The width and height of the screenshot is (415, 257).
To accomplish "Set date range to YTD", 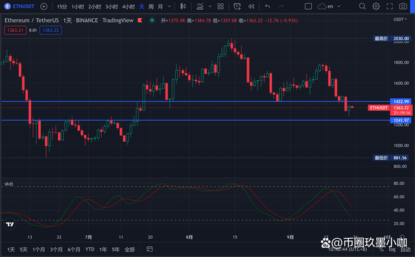I will (89, 249).
